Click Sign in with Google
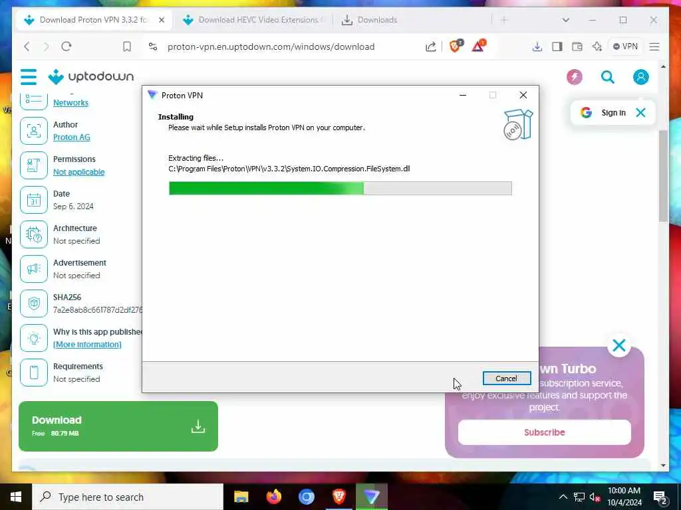Screen dimensions: 681x510 coord(603,113)
